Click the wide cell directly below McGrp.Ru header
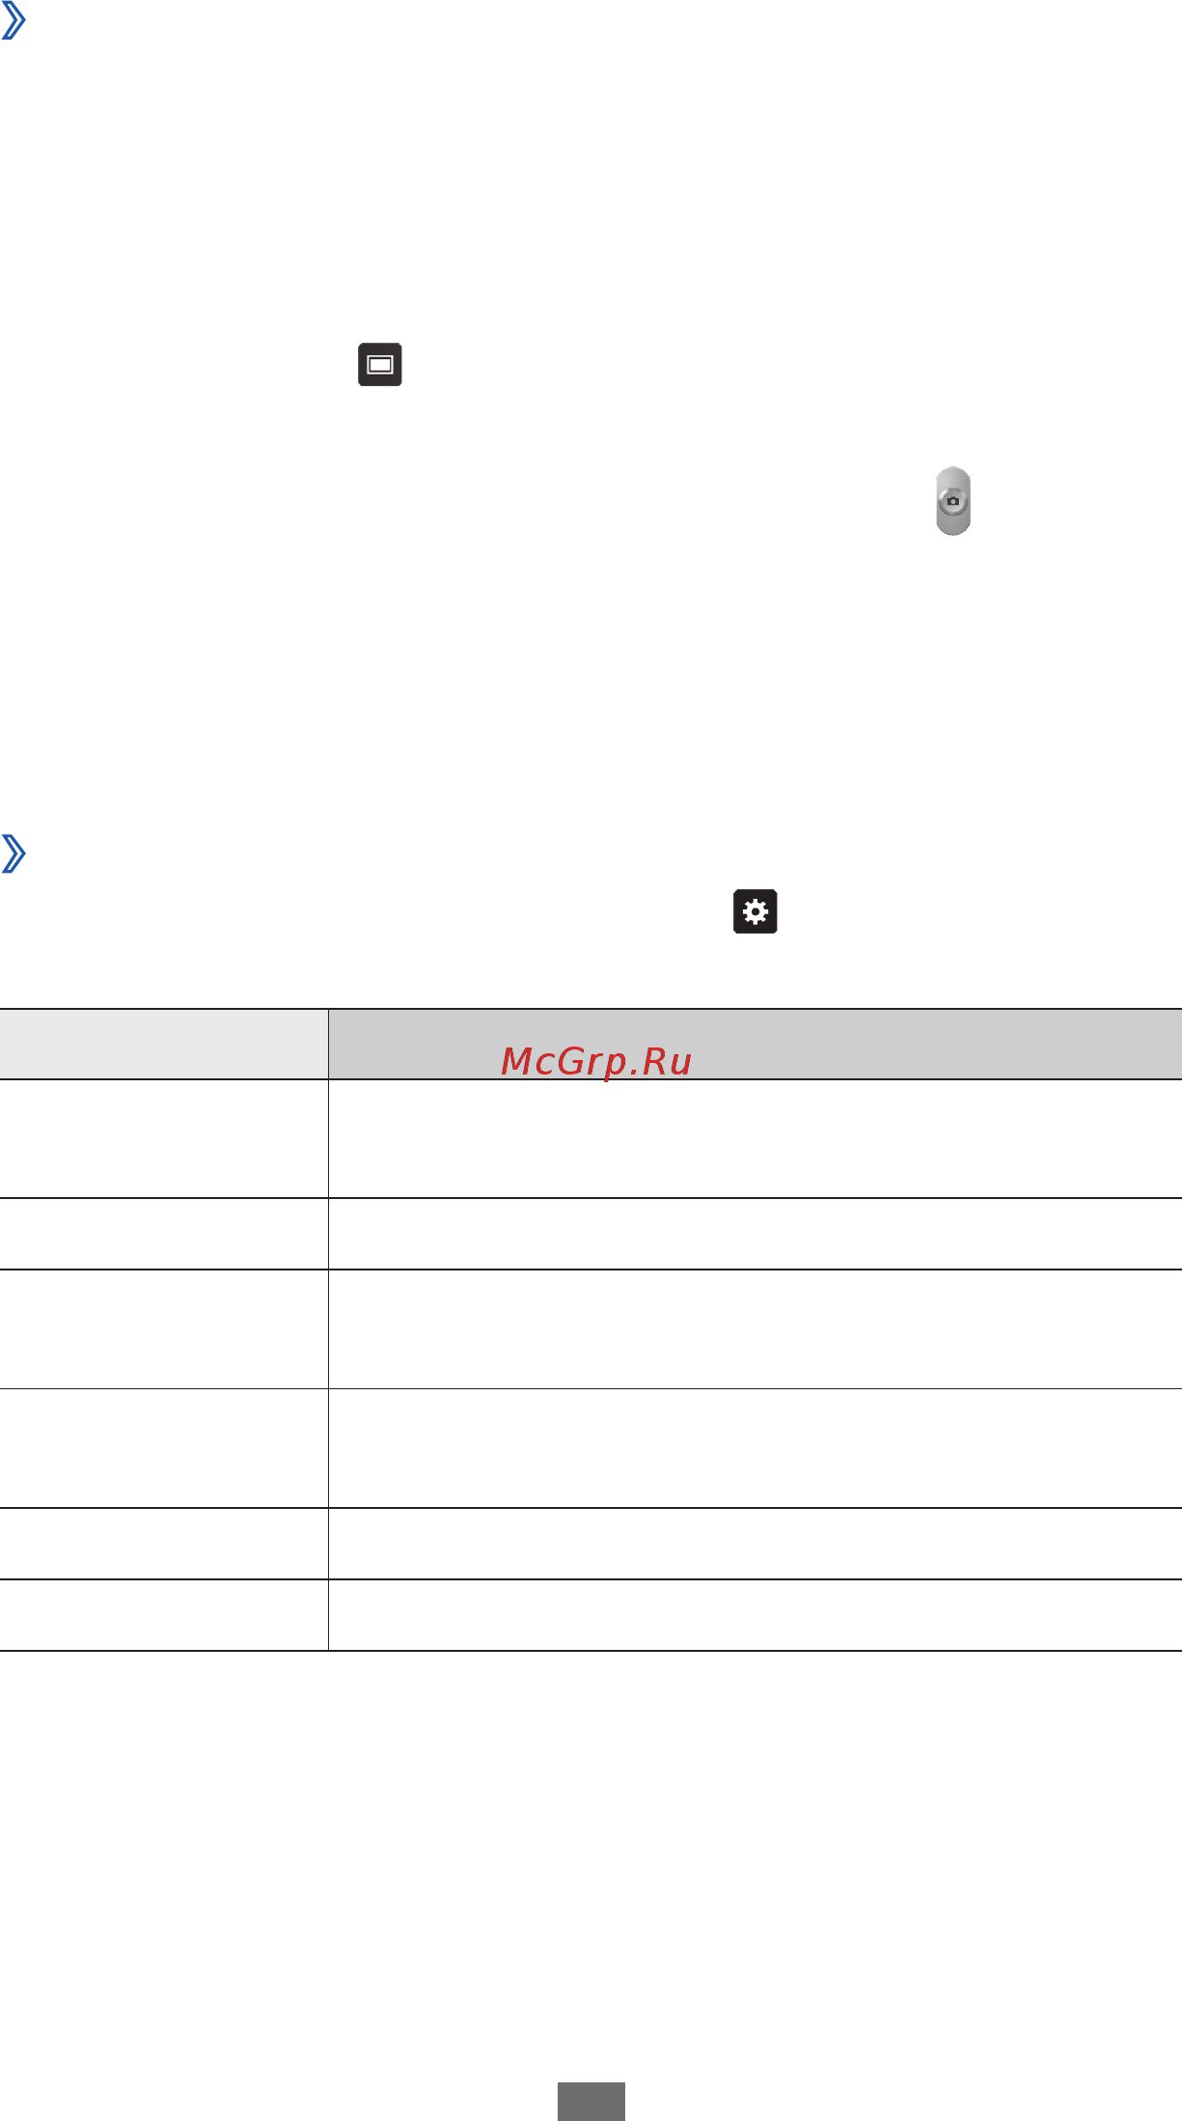The width and height of the screenshot is (1182, 2121). click(756, 1139)
